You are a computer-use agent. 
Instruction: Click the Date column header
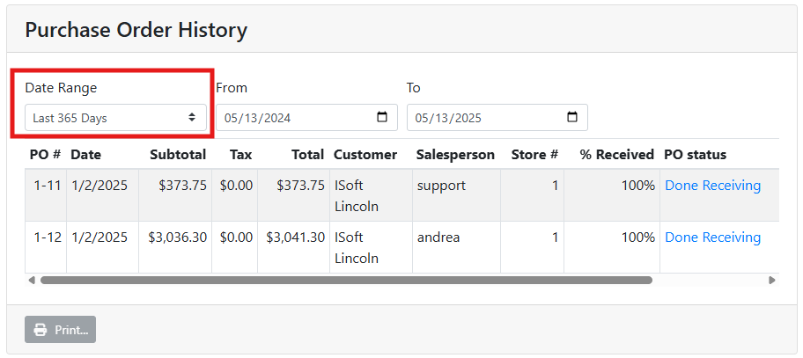click(x=86, y=155)
